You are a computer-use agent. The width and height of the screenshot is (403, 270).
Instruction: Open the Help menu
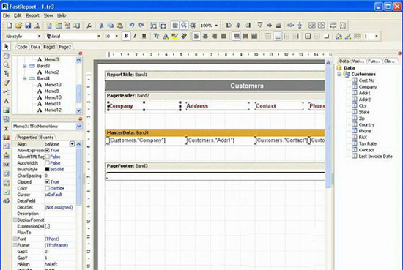coord(62,15)
